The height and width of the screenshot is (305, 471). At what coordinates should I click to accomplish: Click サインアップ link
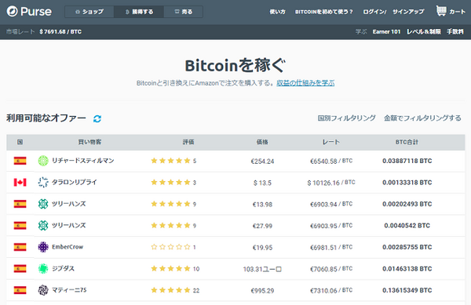[x=408, y=12]
